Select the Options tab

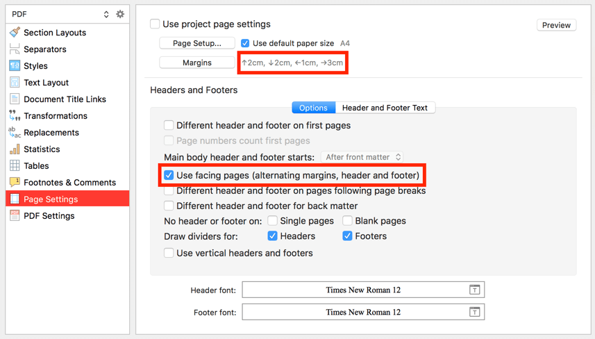313,108
